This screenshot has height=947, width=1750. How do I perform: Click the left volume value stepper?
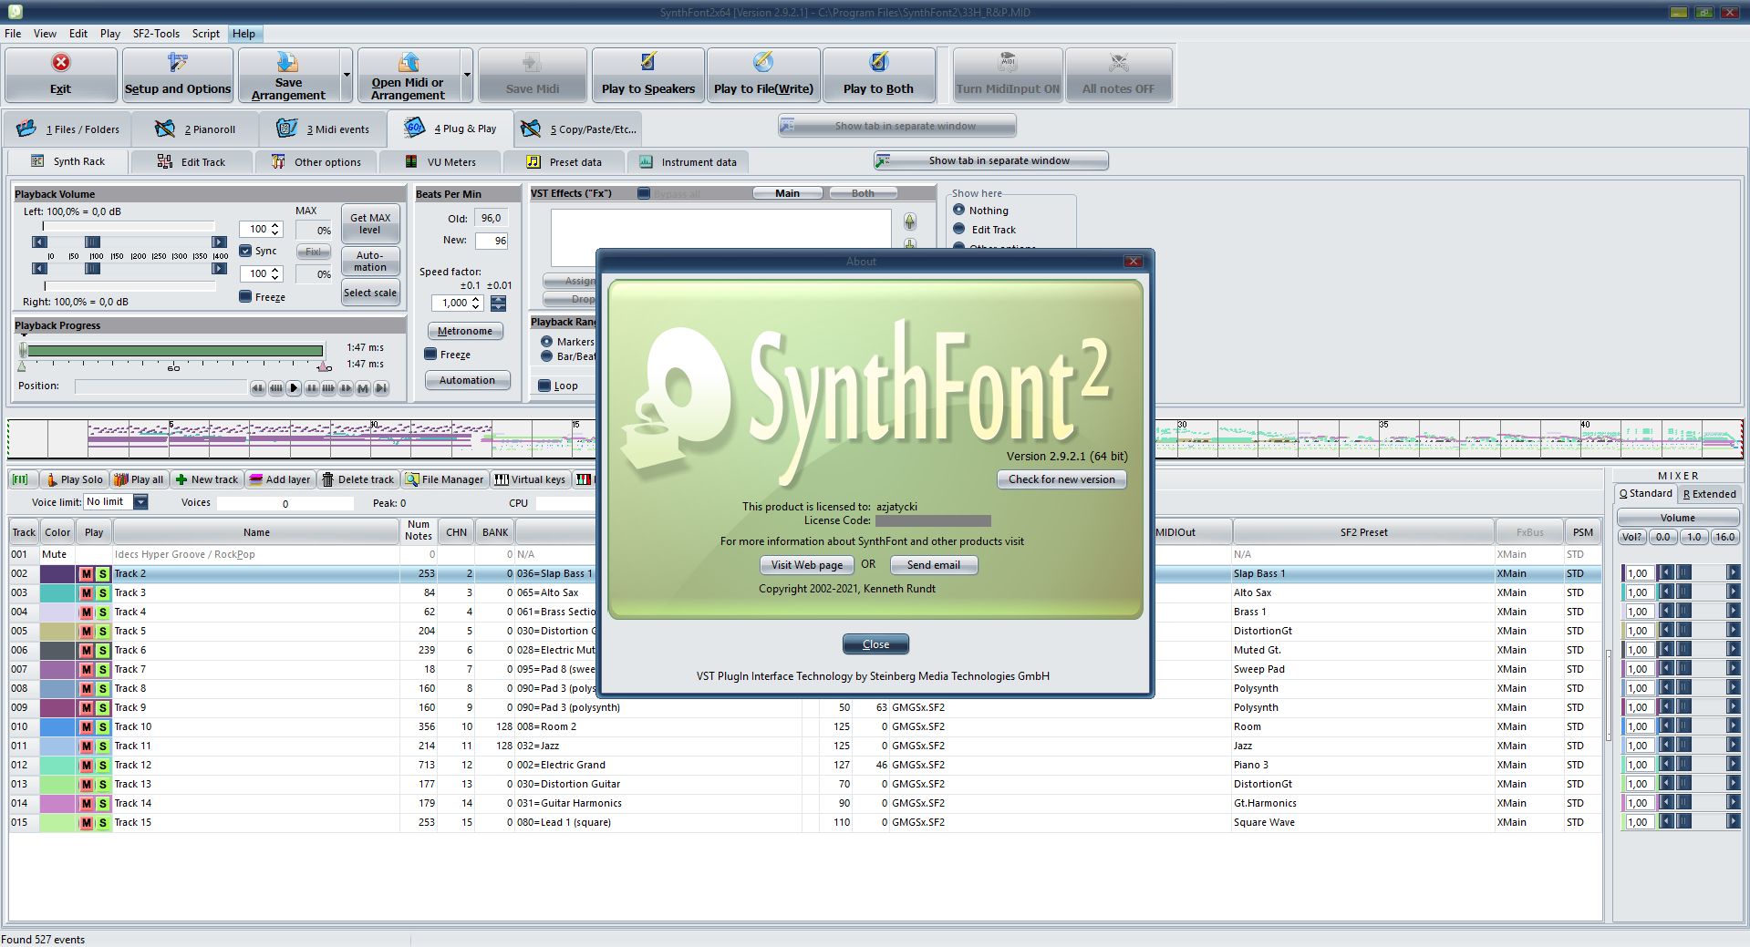(x=275, y=229)
